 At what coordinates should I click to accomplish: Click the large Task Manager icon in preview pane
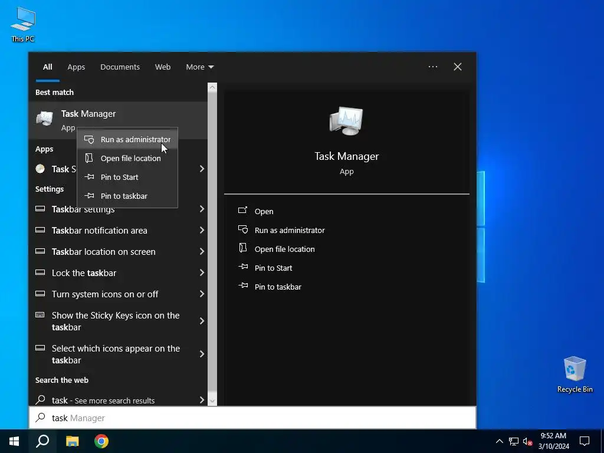click(346, 120)
